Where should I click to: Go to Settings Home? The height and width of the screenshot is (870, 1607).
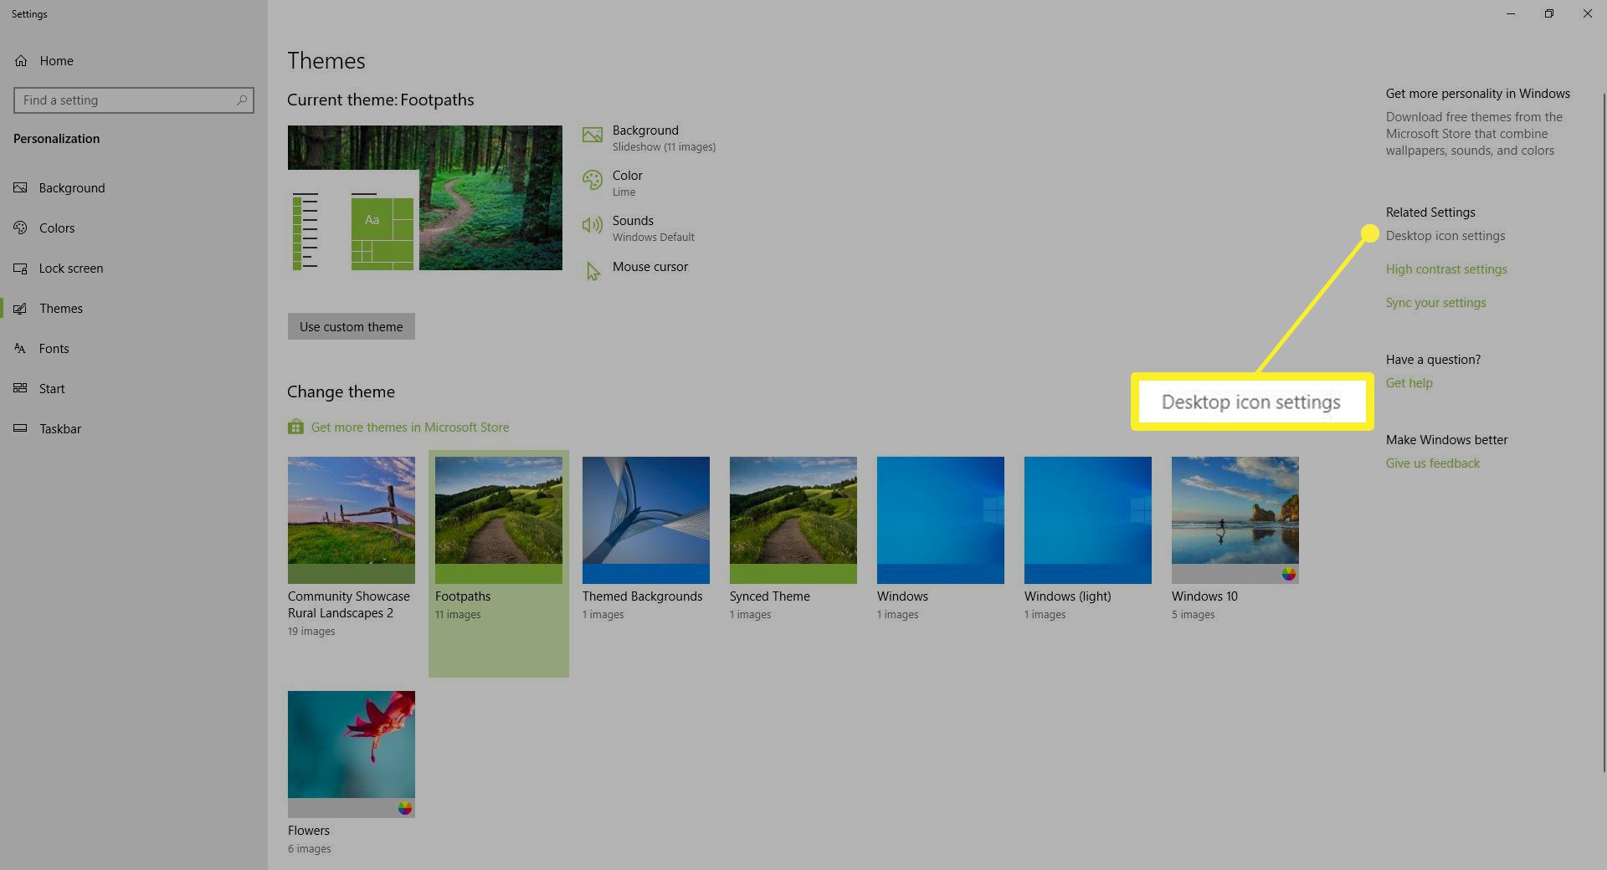134,61
